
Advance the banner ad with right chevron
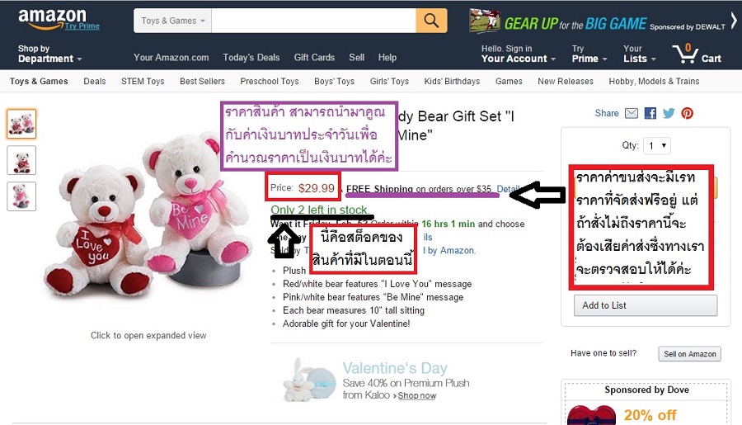734,21
